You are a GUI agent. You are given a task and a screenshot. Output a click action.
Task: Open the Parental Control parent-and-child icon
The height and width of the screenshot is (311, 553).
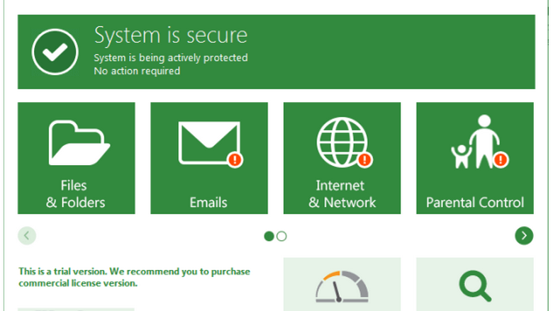tap(475, 142)
